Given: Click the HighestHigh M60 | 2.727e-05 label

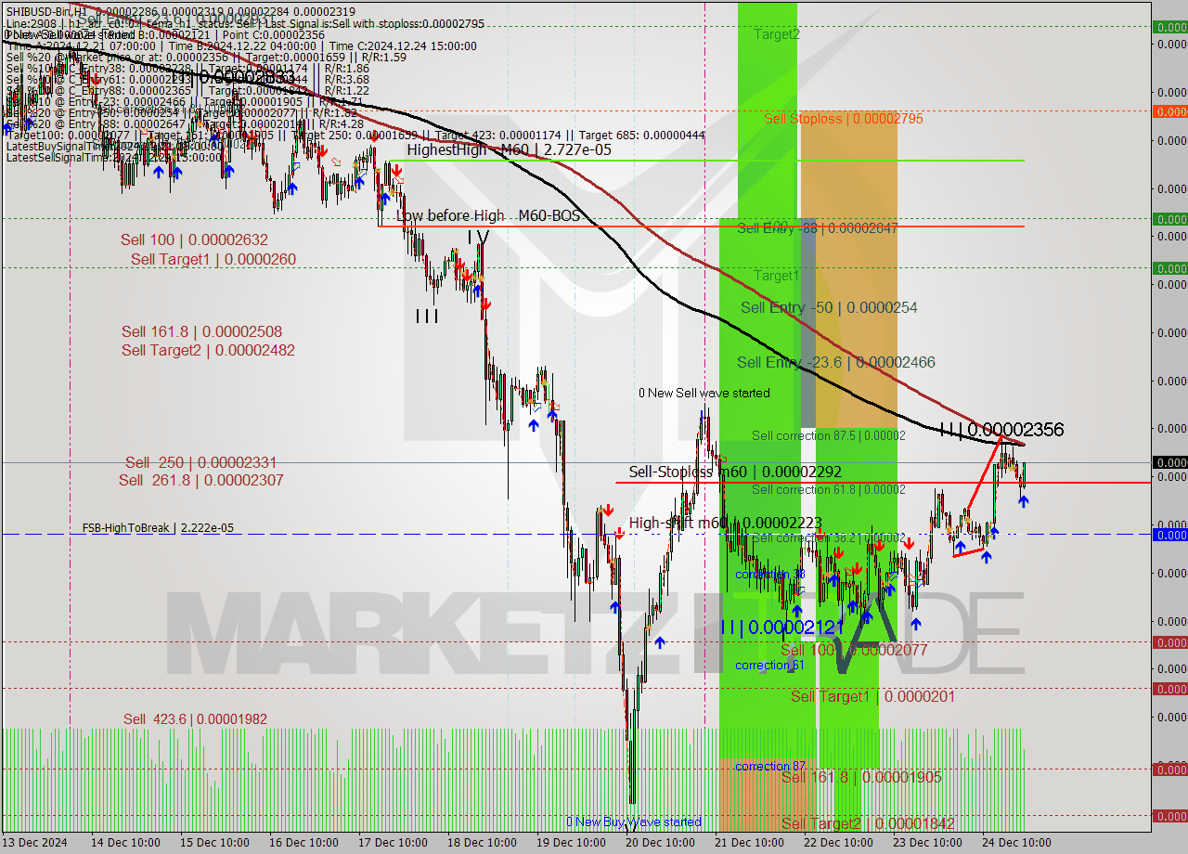Looking at the screenshot, I should tap(509, 149).
